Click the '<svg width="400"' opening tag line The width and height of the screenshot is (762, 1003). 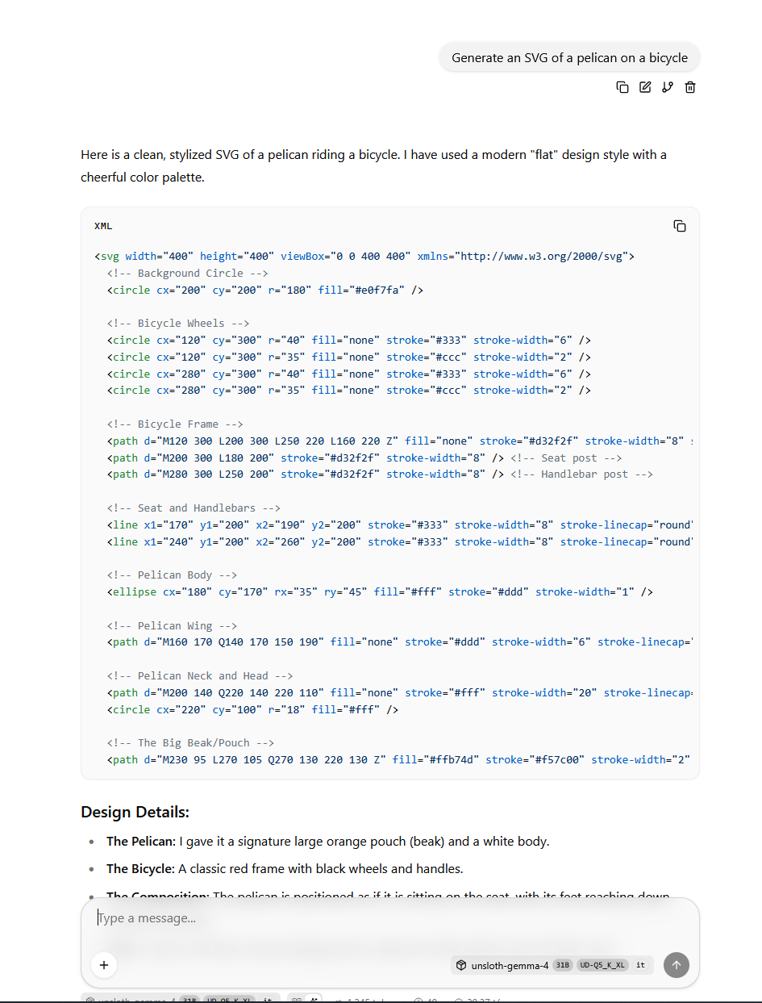(x=364, y=257)
